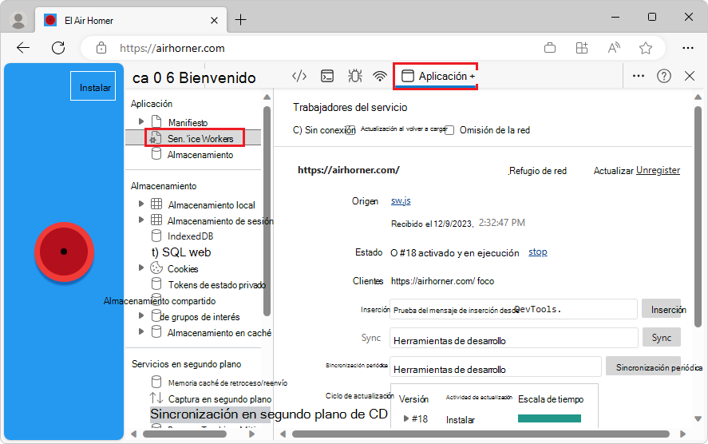Screen dimensions: 708x444
Task: Expand the Manifiesto tree item
Action: 141,121
